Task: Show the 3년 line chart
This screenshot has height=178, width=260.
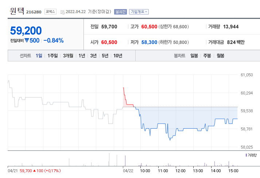Action: [93, 56]
